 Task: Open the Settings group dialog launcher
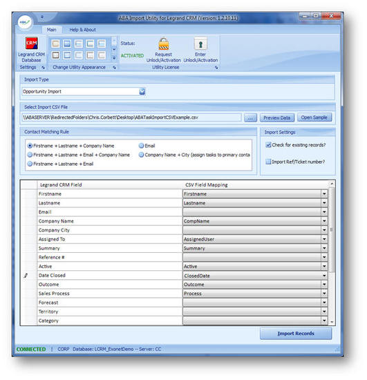point(43,68)
